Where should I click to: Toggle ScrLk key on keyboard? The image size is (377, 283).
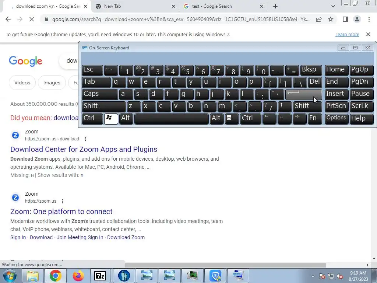click(362, 106)
